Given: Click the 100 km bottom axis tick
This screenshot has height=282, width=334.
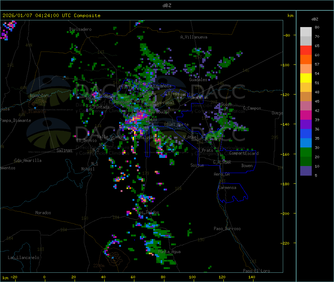Looking at the screenshot, I should coord(192,277).
